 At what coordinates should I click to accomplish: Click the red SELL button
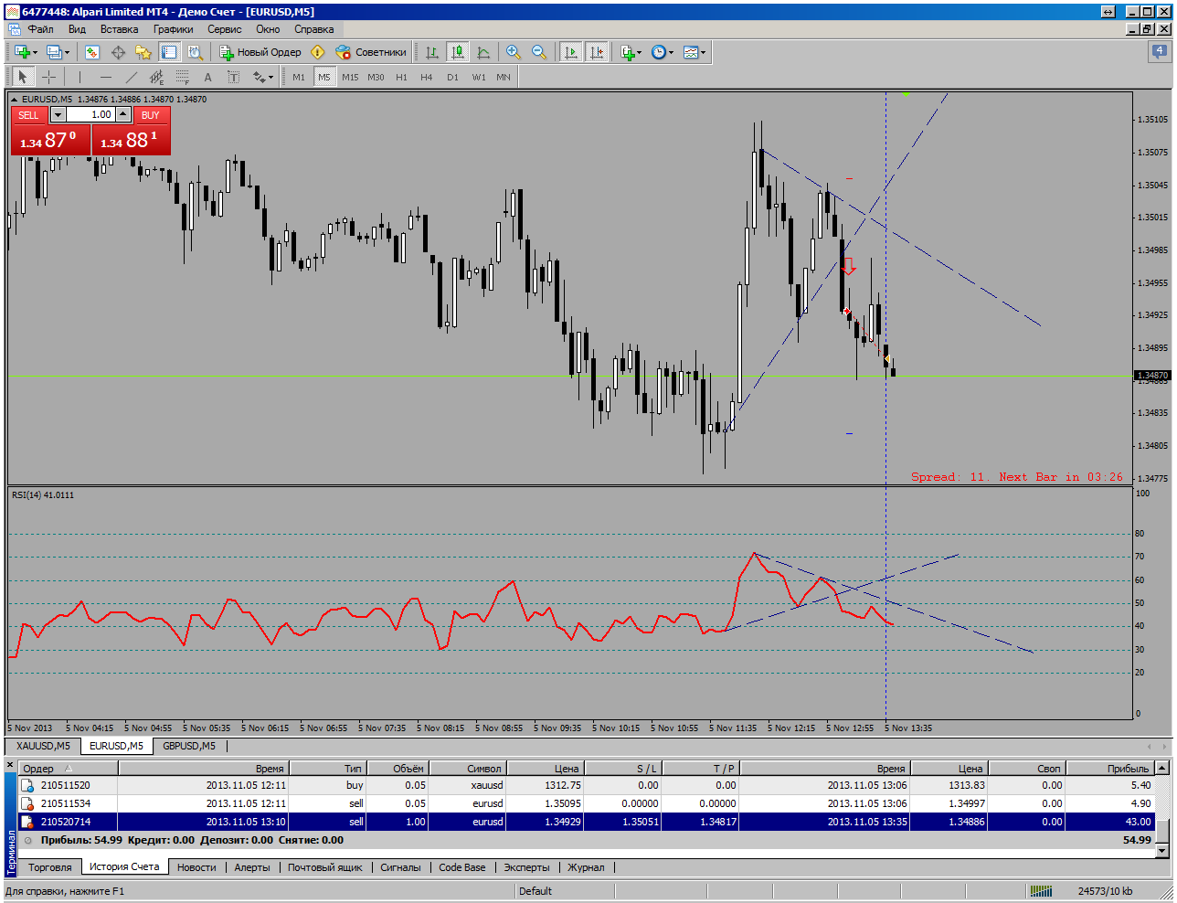pos(28,115)
